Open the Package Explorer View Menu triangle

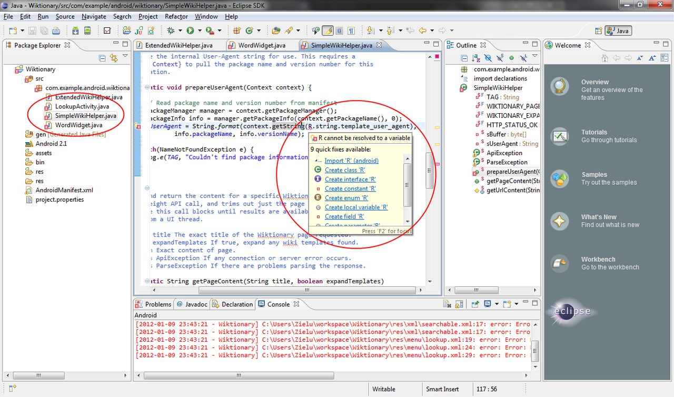(x=125, y=56)
